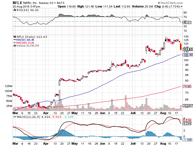193x146 pixels.
Task: Click the -1.185 tag on the MACD right axis
Action: [x=187, y=140]
